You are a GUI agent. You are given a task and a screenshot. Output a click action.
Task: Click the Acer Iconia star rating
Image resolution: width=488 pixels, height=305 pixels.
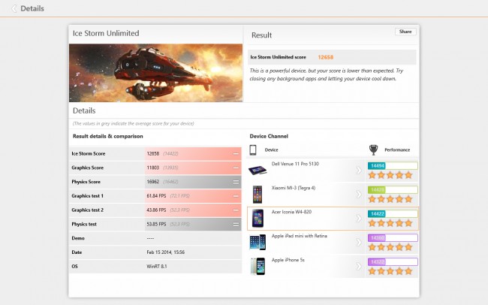[x=390, y=223]
